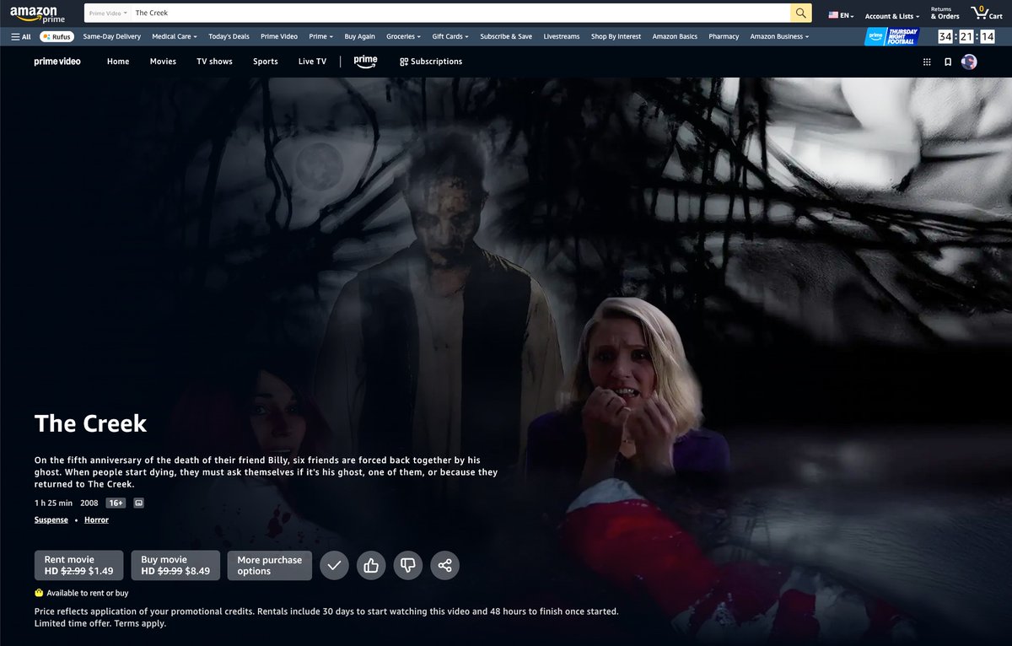The width and height of the screenshot is (1012, 646).
Task: Select Live TV in the Prime Video menu
Action: click(x=312, y=62)
